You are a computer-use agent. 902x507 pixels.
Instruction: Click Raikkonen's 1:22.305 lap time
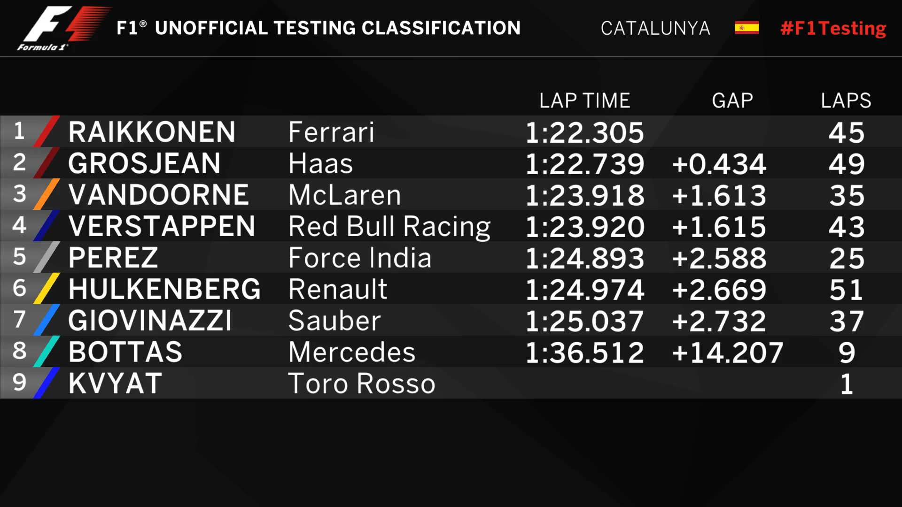click(x=584, y=132)
